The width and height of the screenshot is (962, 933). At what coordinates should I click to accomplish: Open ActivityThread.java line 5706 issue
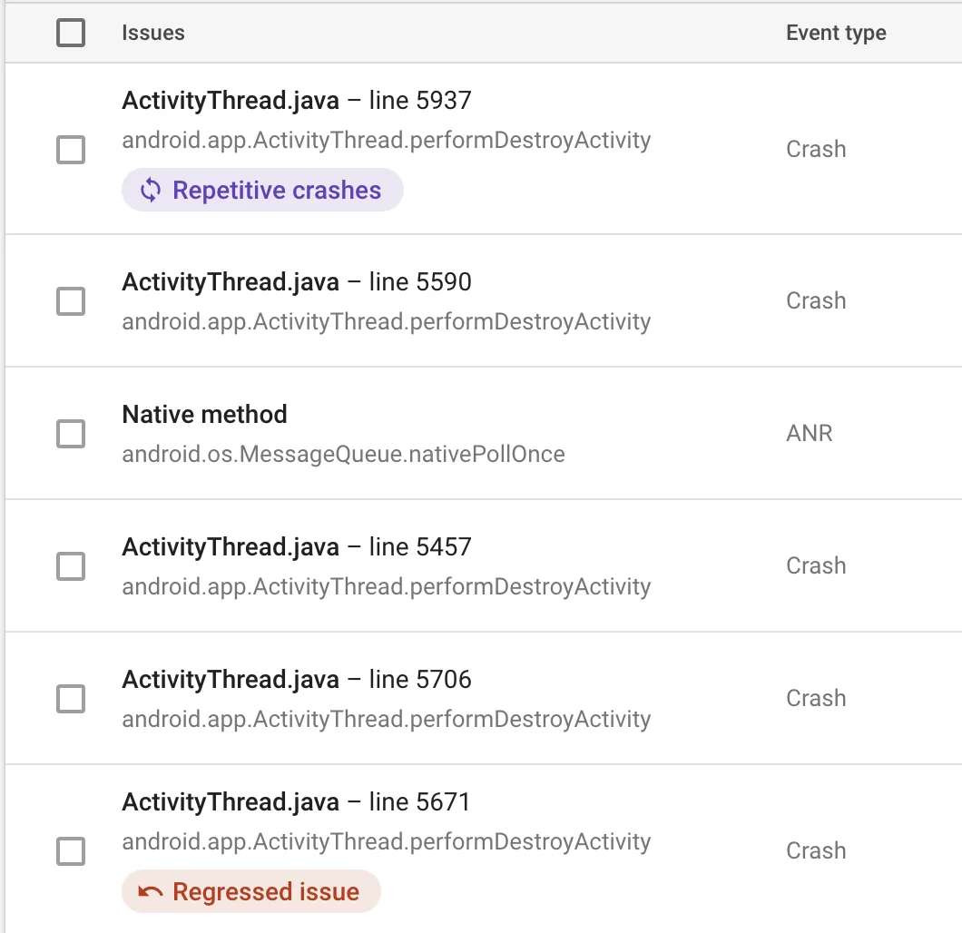pyautogui.click(x=296, y=680)
